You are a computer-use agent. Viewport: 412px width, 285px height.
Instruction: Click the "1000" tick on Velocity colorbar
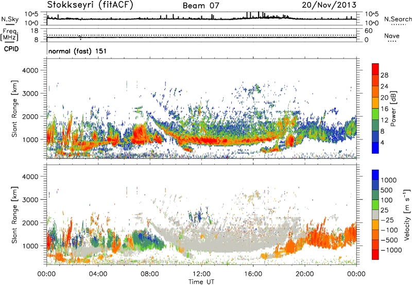[389, 180]
